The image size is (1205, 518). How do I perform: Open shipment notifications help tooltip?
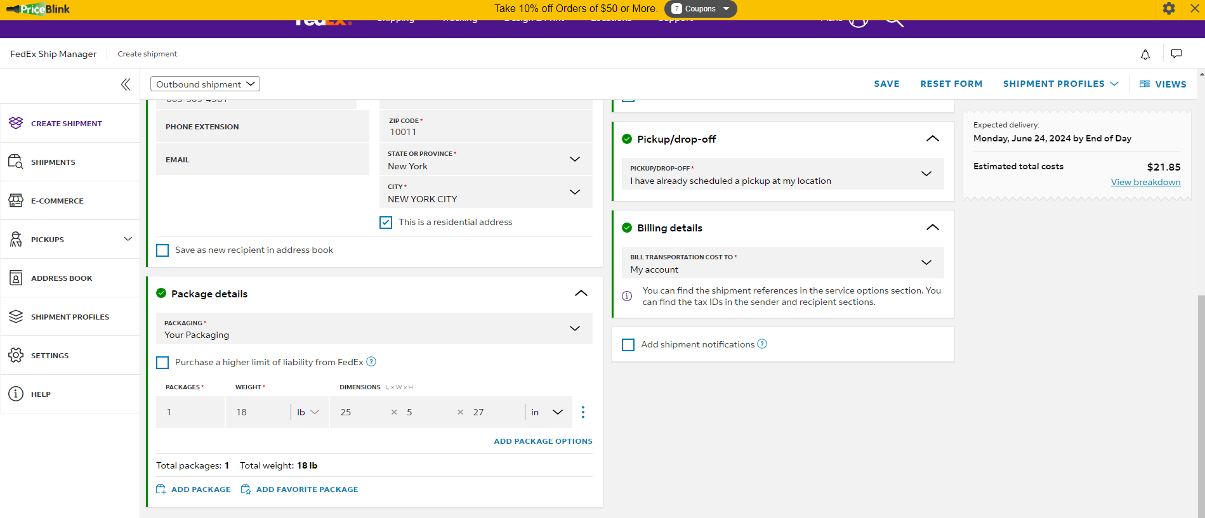point(762,344)
